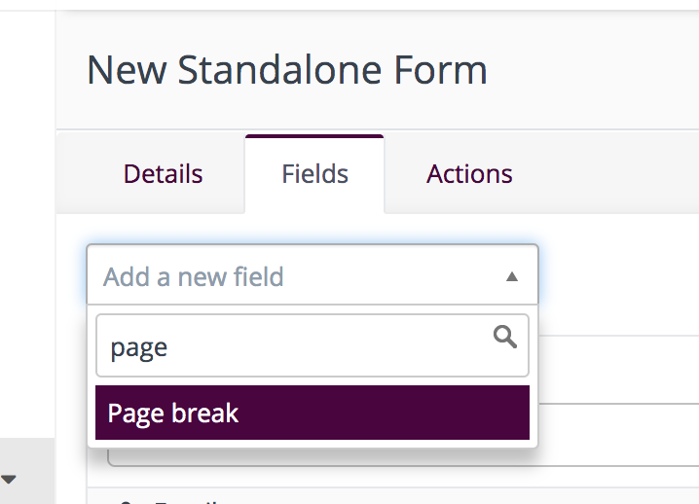This screenshot has width=699, height=504.
Task: Collapse the dropdown using the up-arrow triangle
Action: [512, 276]
